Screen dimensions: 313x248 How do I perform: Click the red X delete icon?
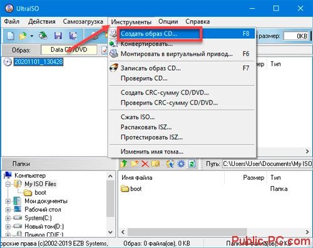pos(145,164)
